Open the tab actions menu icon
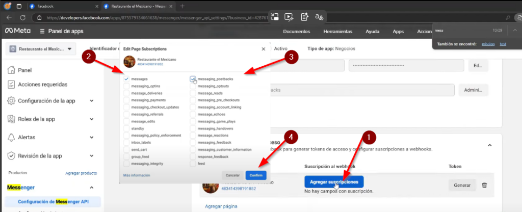This screenshot has width=522, height=212. pos(19,6)
